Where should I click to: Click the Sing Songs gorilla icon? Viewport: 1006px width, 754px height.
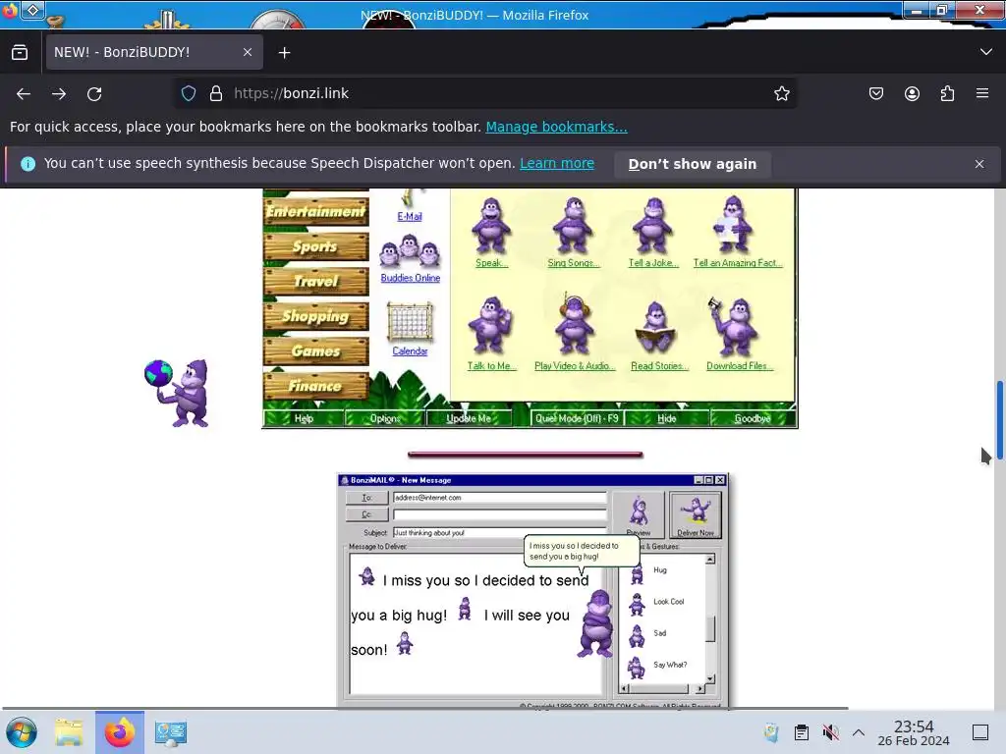tap(573, 226)
